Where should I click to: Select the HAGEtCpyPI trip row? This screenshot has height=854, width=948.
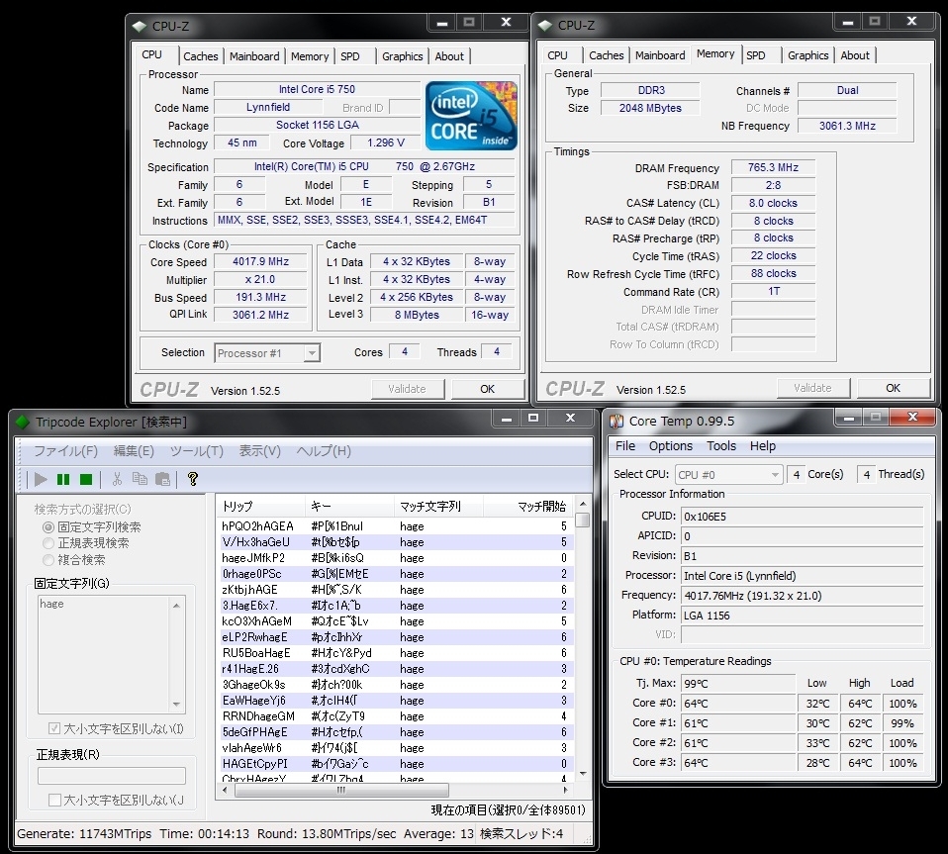(395, 764)
